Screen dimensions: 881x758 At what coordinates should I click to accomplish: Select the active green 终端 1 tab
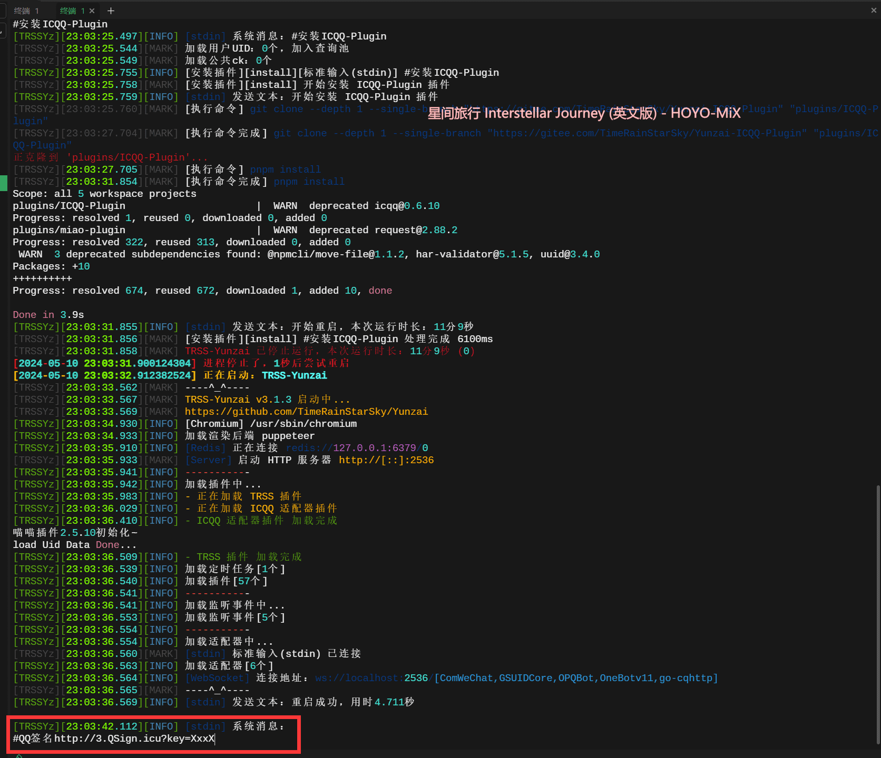(x=72, y=11)
